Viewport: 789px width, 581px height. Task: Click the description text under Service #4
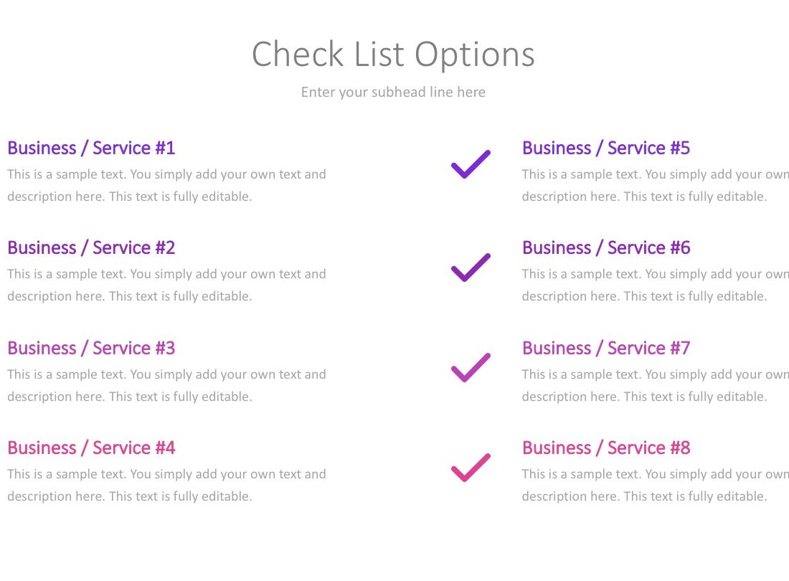166,485
